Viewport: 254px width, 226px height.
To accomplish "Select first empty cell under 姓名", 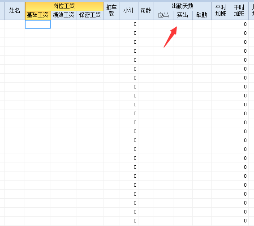I will 15,25.
